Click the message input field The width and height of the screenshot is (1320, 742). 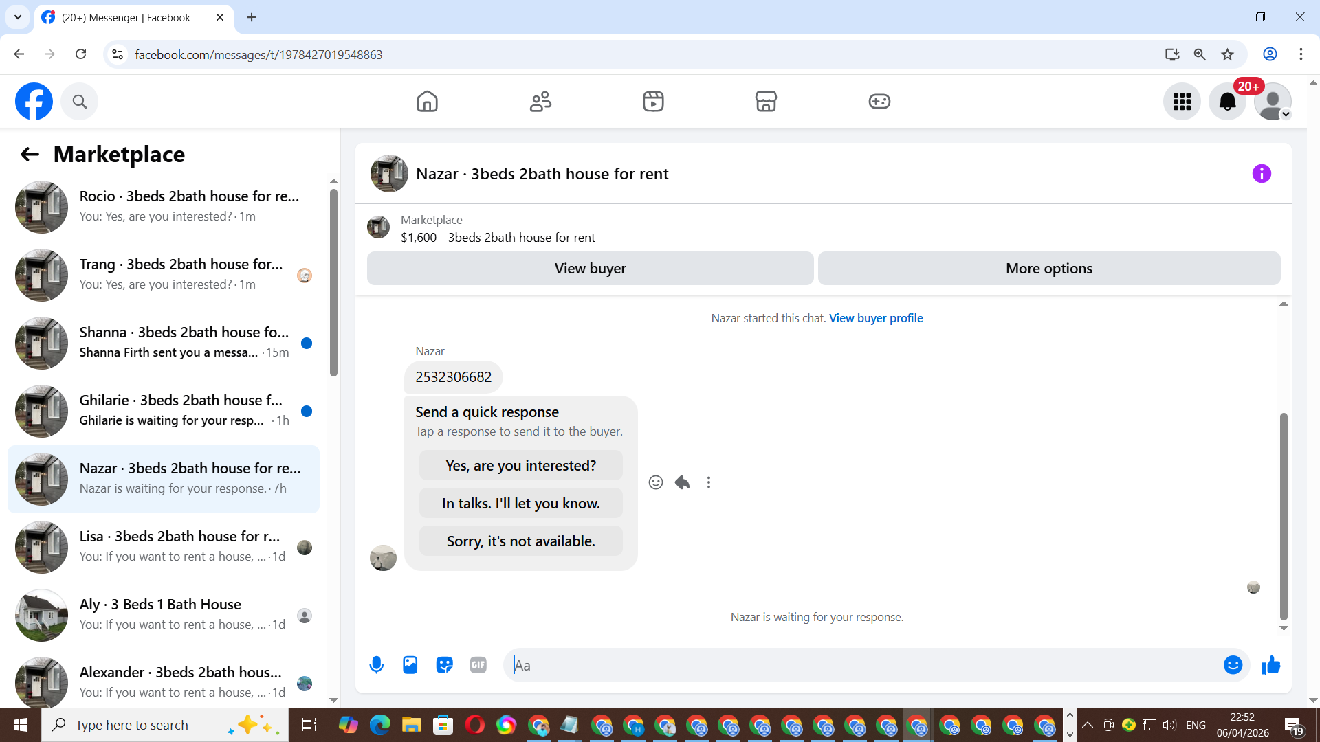(x=863, y=665)
